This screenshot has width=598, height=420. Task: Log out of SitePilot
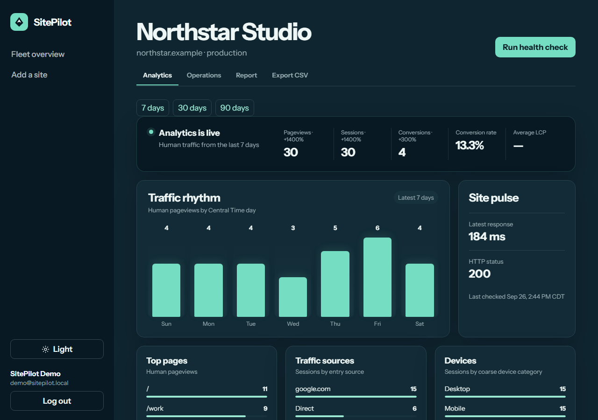57,401
